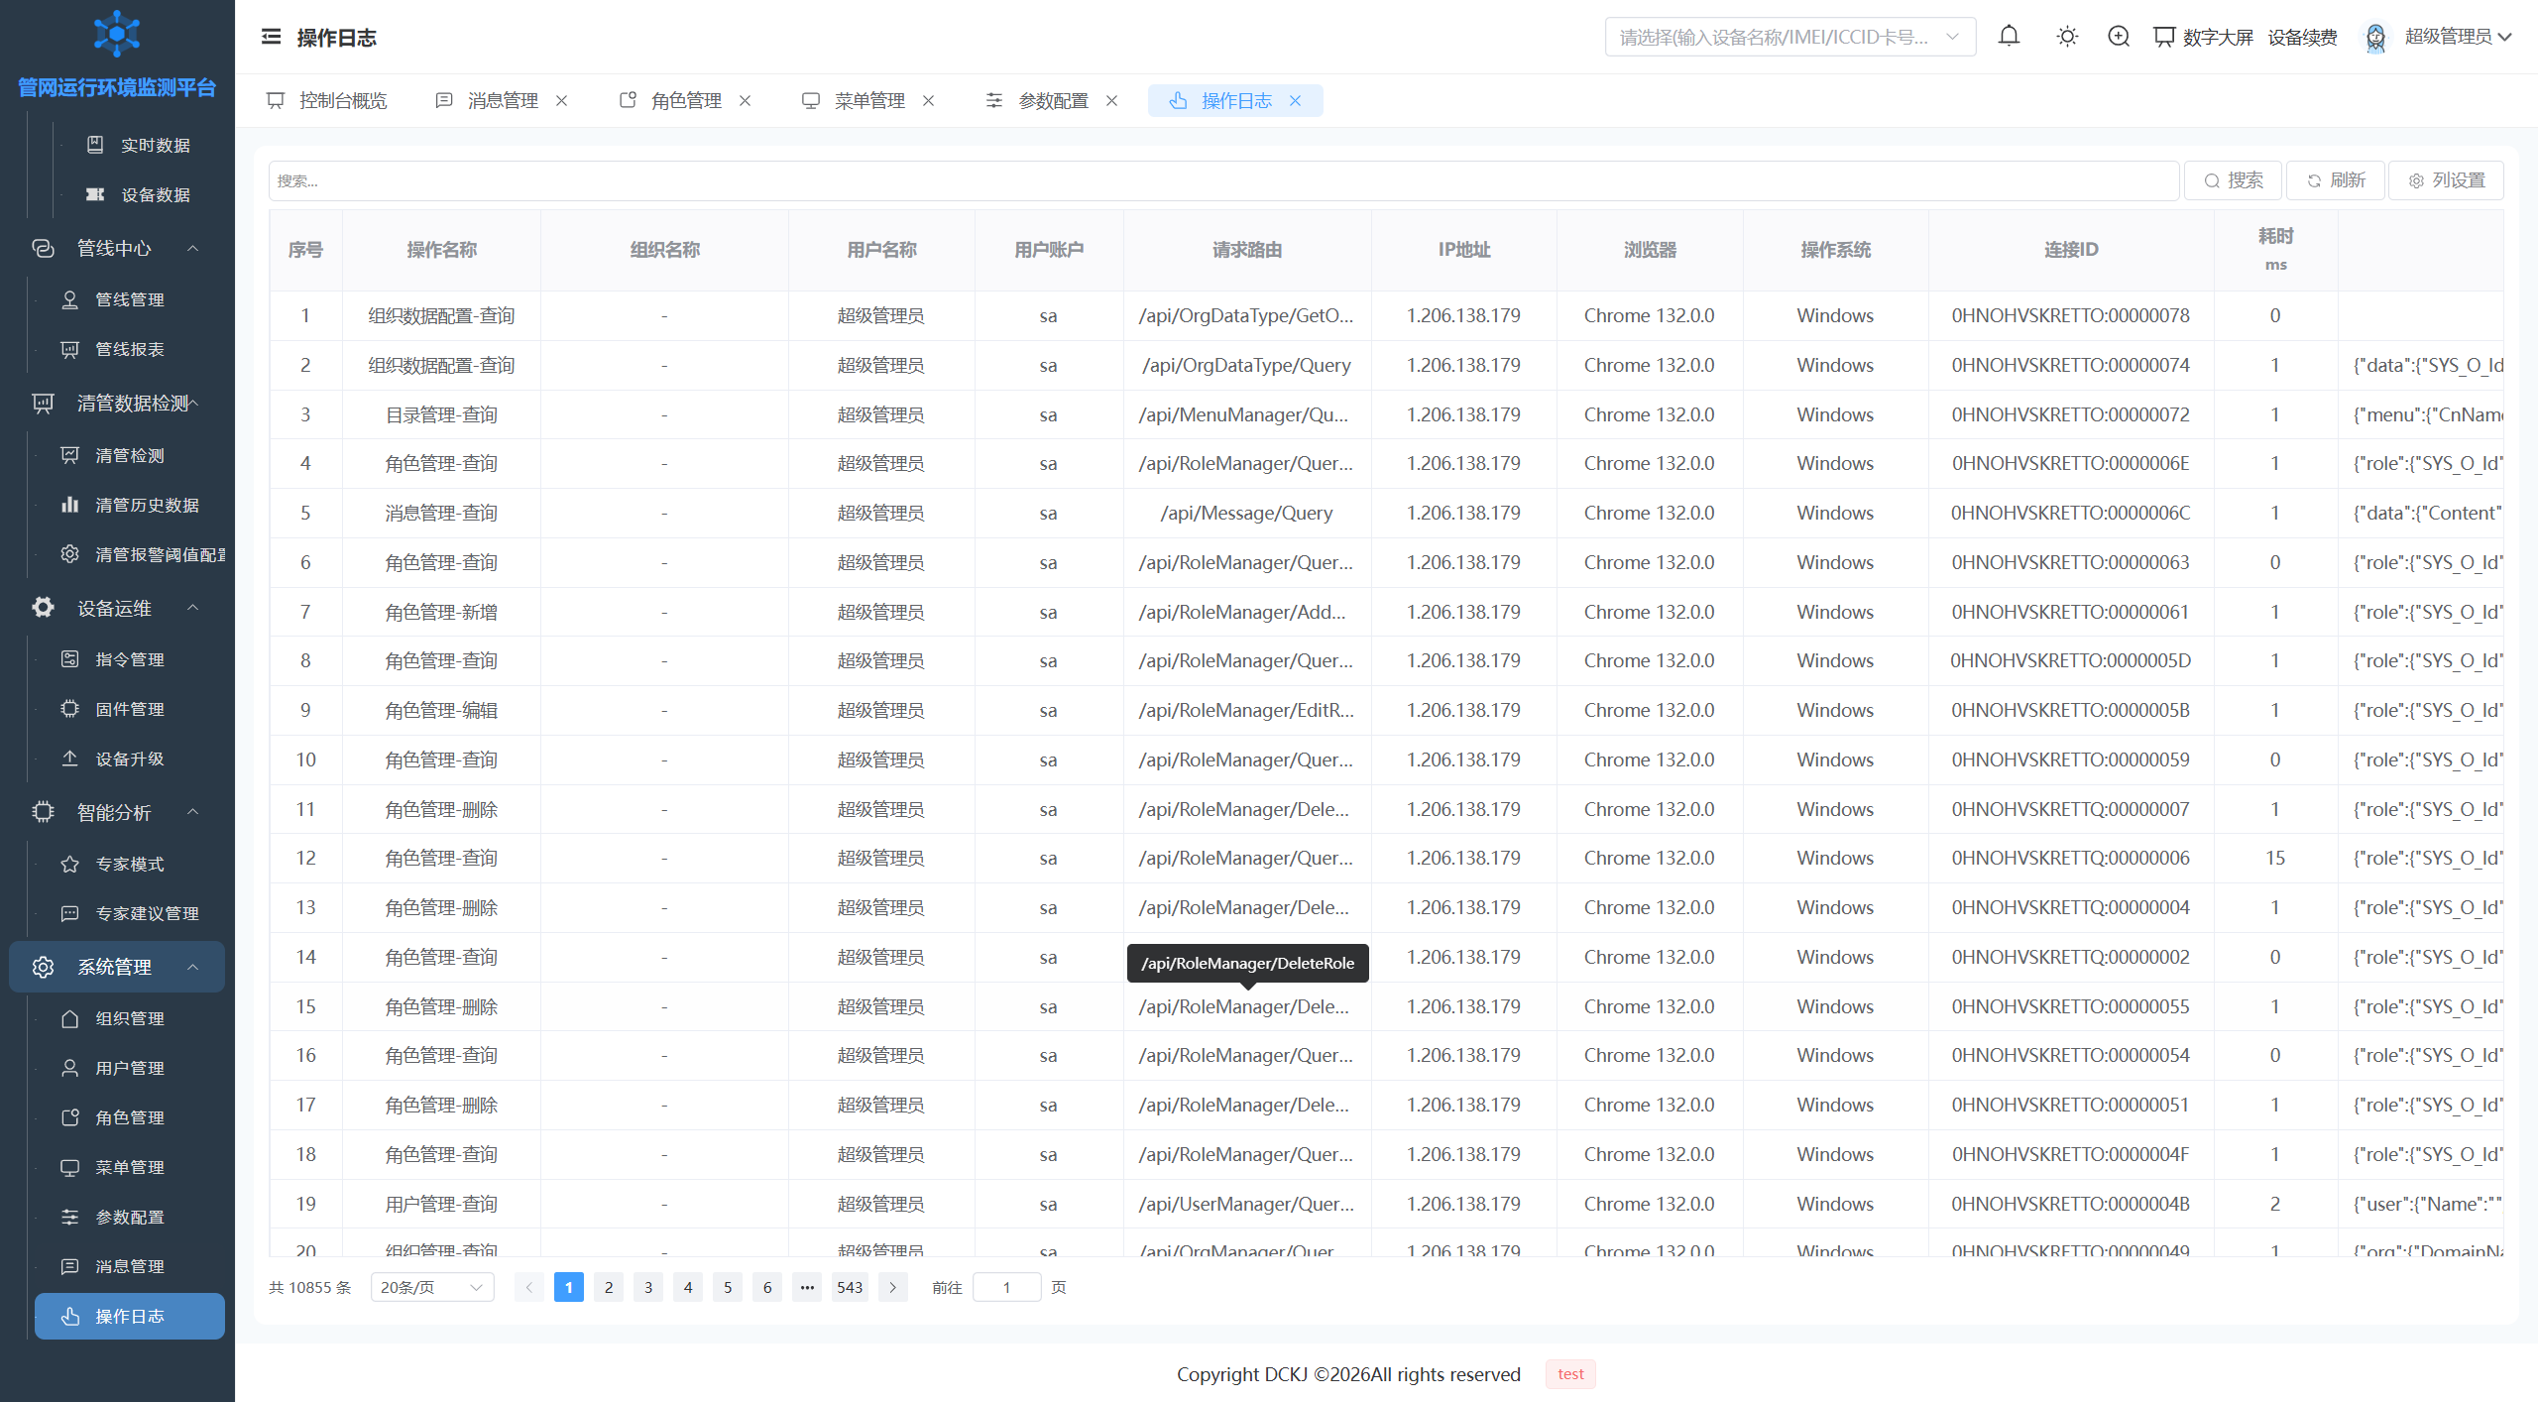The height and width of the screenshot is (1402, 2538).
Task: Click cell 0HNOHVSKRETTO:00000078
Action: [2070, 315]
